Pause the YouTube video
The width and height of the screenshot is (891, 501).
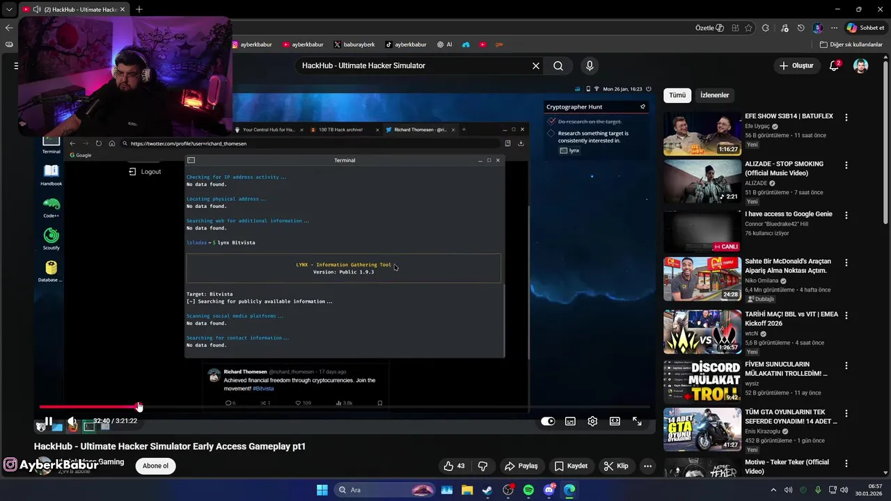click(48, 421)
